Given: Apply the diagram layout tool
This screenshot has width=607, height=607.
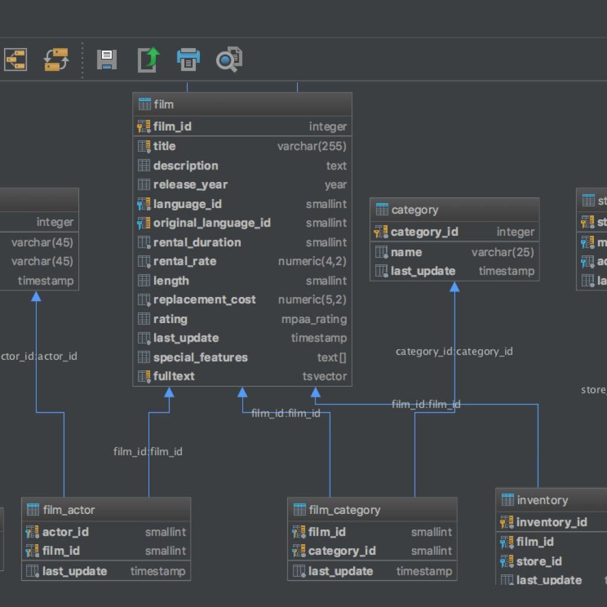Looking at the screenshot, I should point(15,59).
